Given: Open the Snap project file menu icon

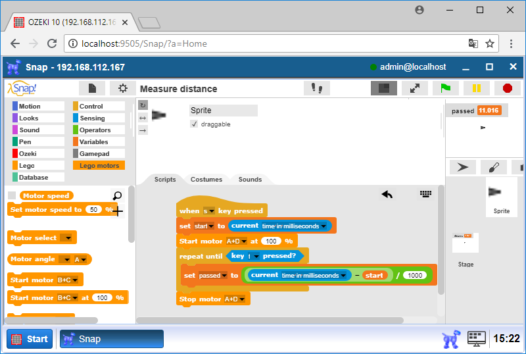Looking at the screenshot, I should tap(92, 88).
